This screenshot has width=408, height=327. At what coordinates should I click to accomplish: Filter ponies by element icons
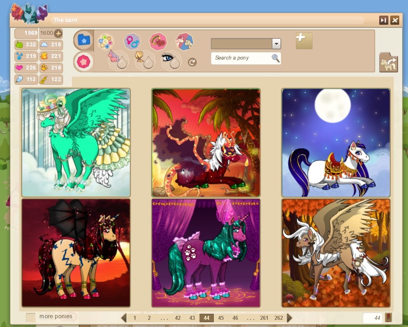(x=105, y=42)
